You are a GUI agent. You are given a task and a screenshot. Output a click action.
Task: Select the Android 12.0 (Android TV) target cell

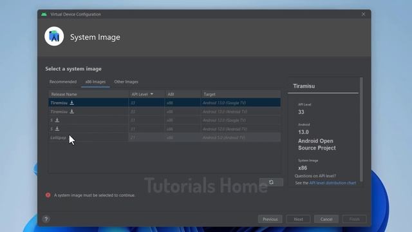(241, 129)
